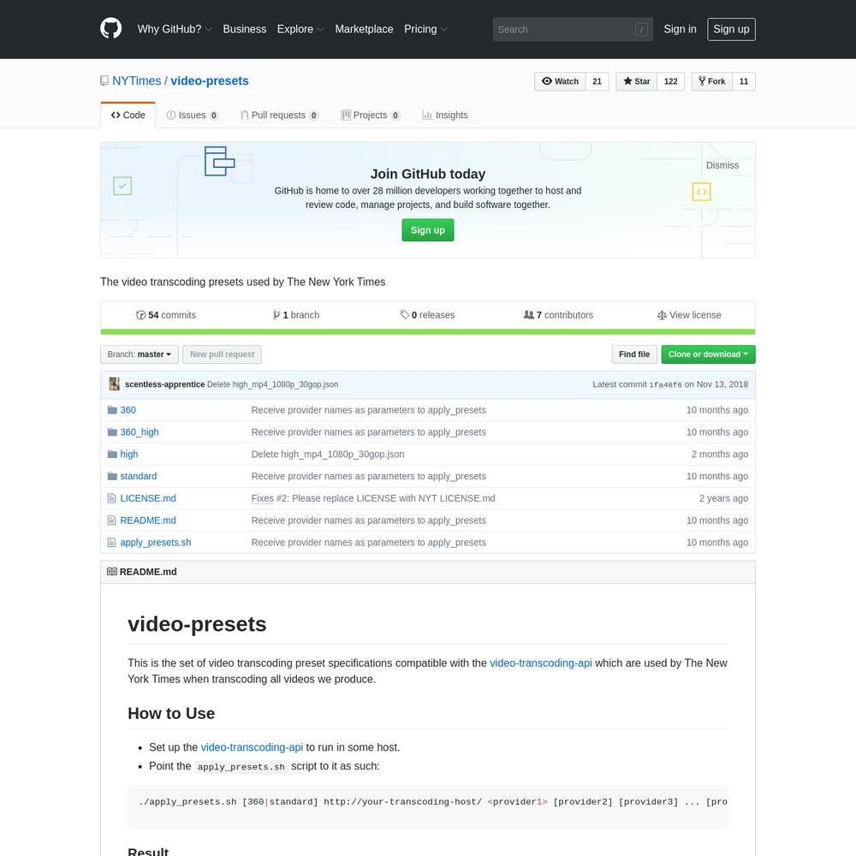This screenshot has width=856, height=856.
Task: Open the 360 folder icon
Action: [112, 410]
